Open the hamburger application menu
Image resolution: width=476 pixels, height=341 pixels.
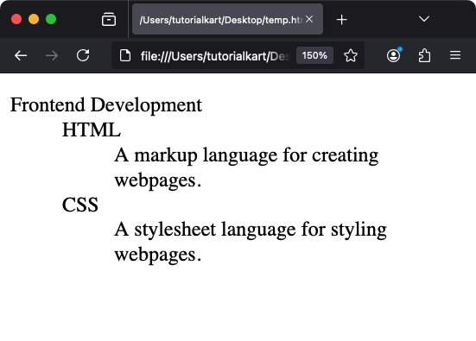(455, 55)
